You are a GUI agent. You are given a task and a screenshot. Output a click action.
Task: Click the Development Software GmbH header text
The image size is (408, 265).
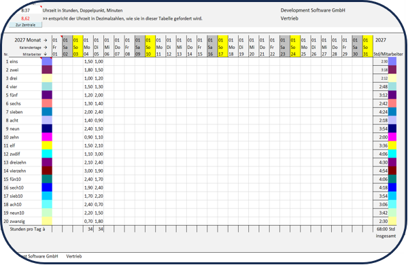coord(313,10)
